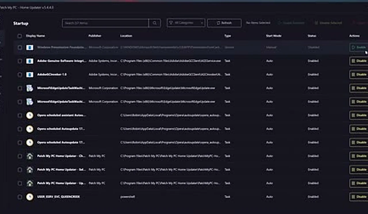Viewport: 368px width, 214px height.
Task: Click the 'Service' type cell
Action: [x=229, y=47]
